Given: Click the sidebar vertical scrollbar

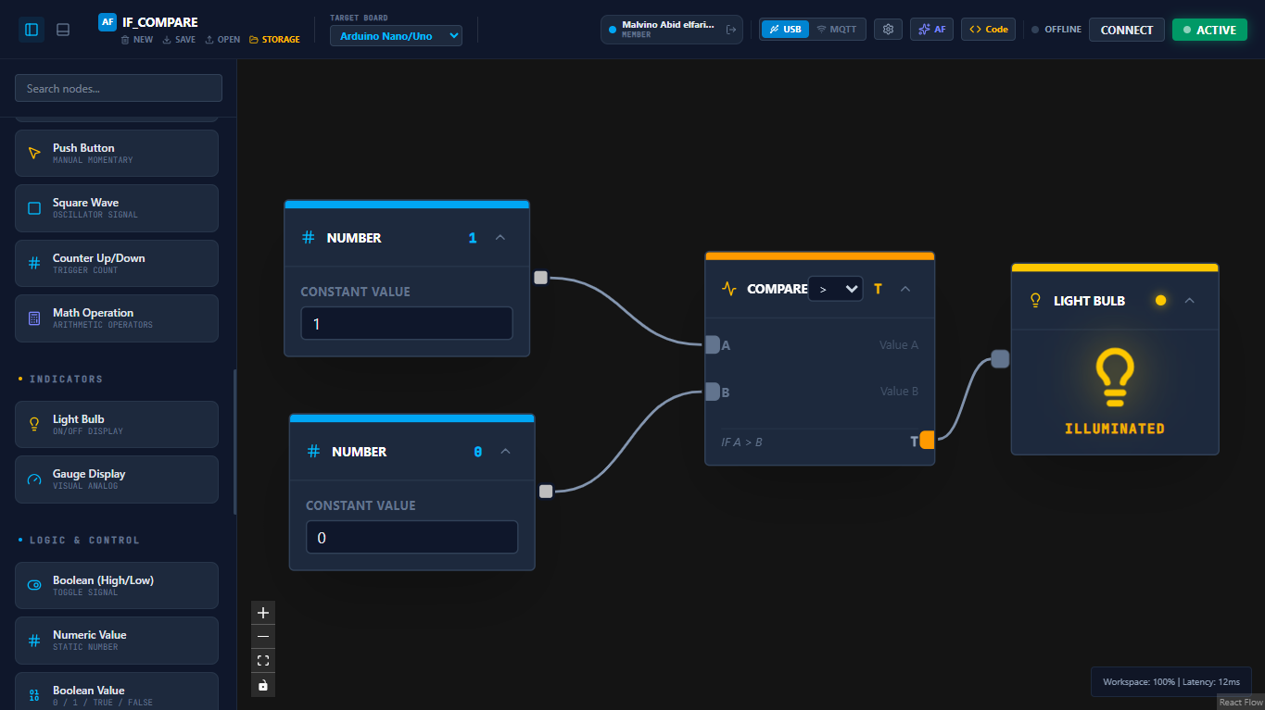Looking at the screenshot, I should pyautogui.click(x=234, y=442).
